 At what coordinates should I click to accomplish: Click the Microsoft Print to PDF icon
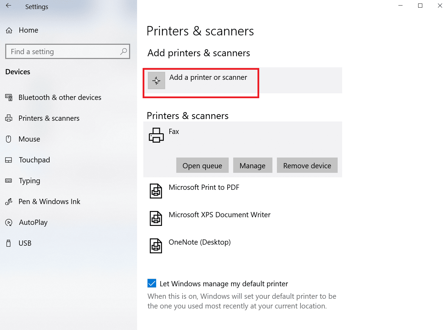click(156, 191)
